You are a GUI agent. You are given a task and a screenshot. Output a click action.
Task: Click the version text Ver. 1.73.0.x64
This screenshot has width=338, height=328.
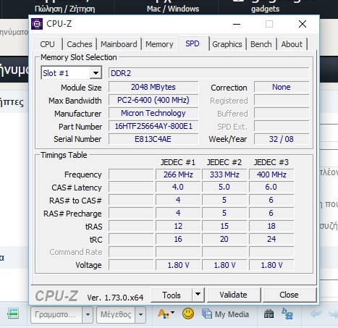coord(115,298)
